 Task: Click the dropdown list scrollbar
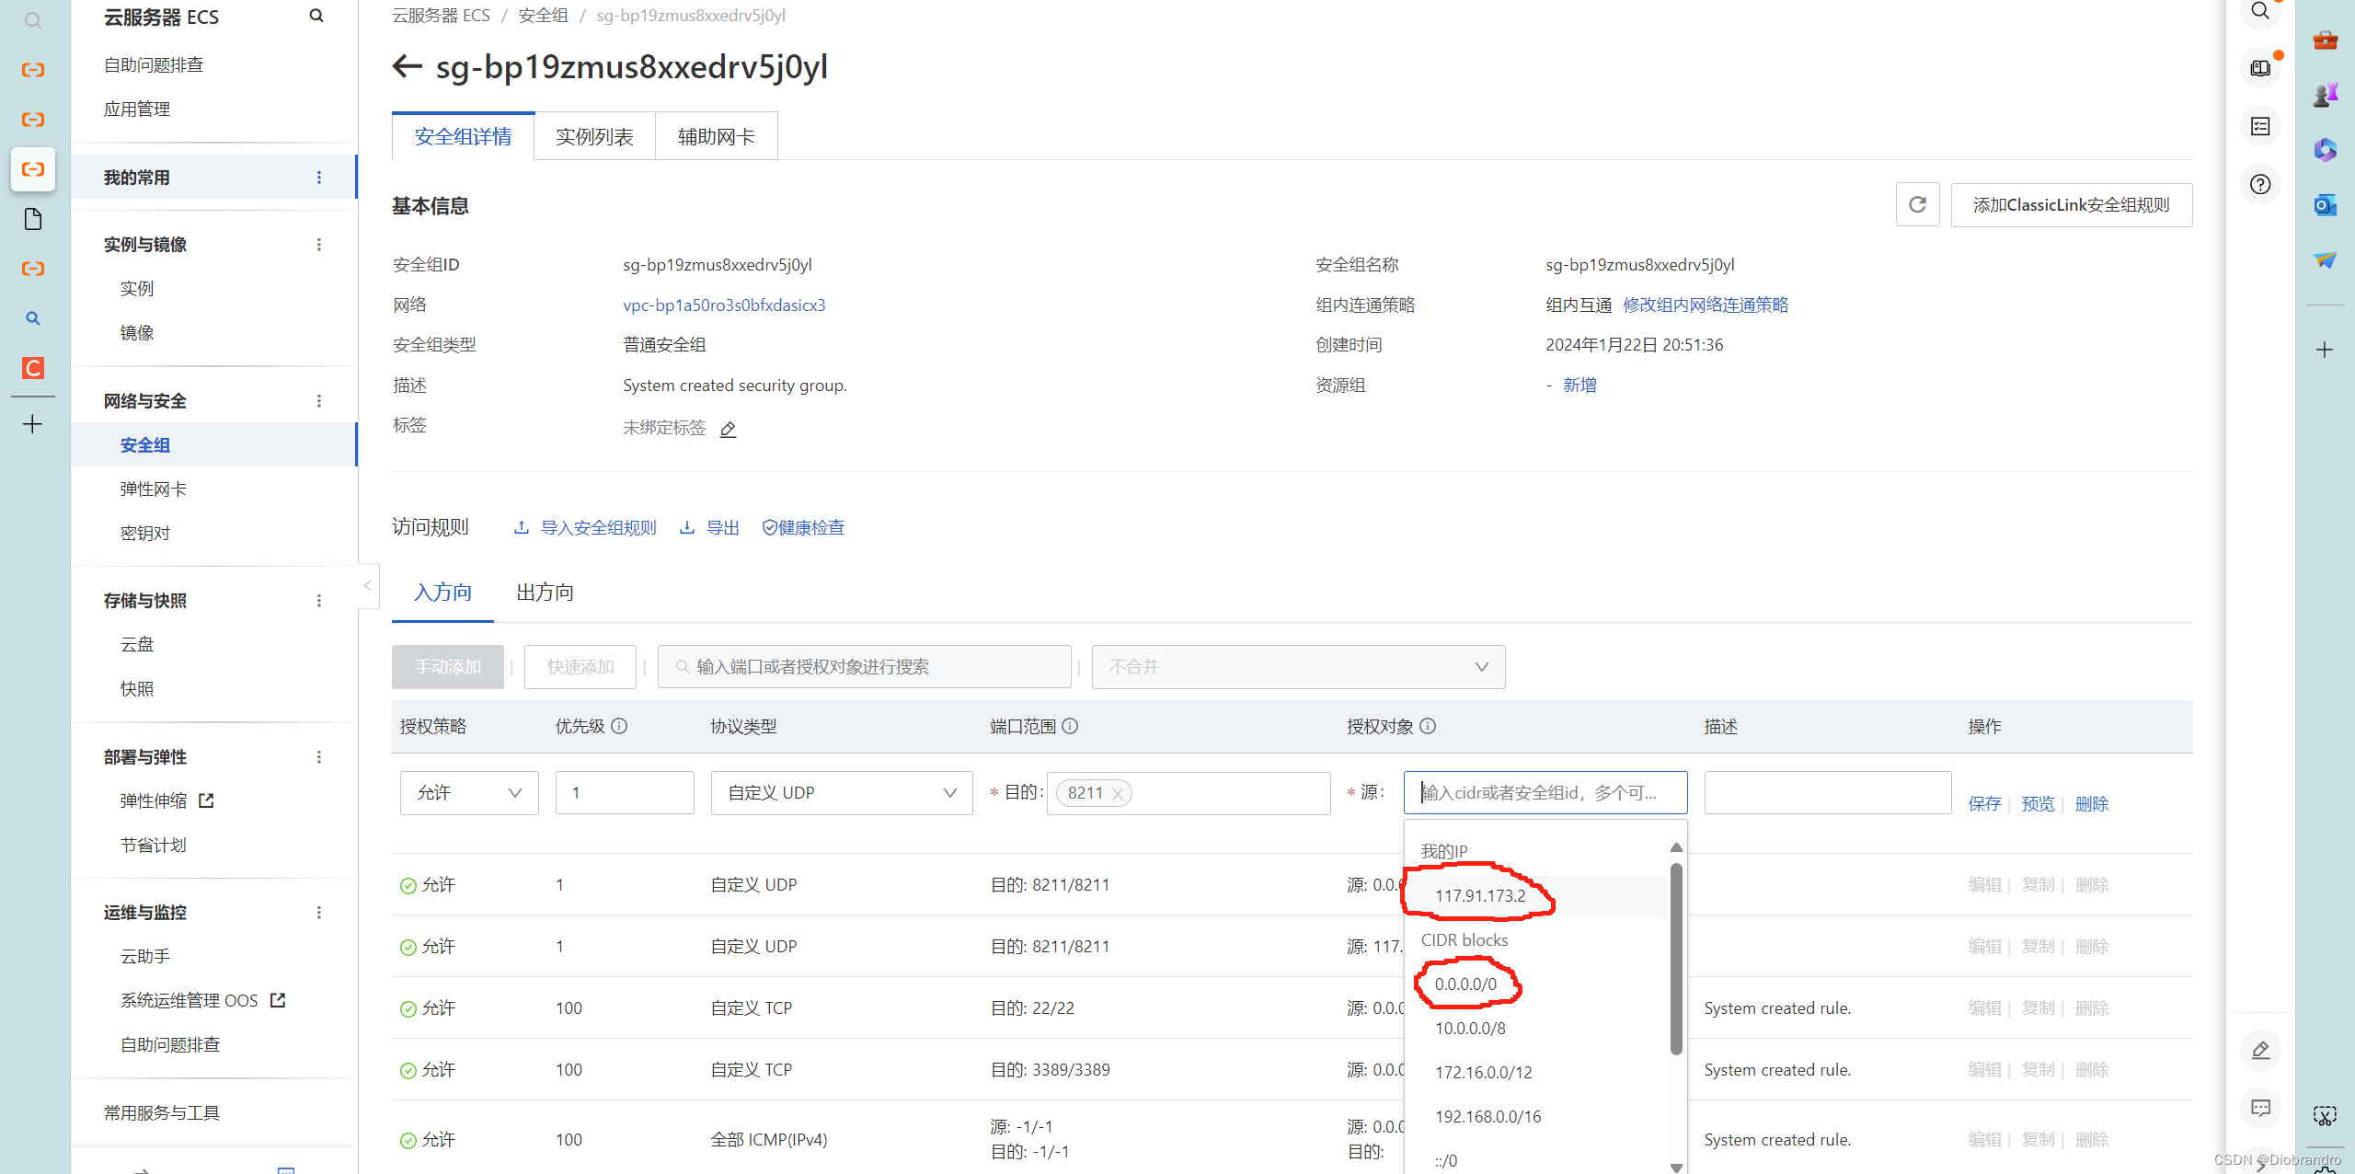pyautogui.click(x=1676, y=957)
